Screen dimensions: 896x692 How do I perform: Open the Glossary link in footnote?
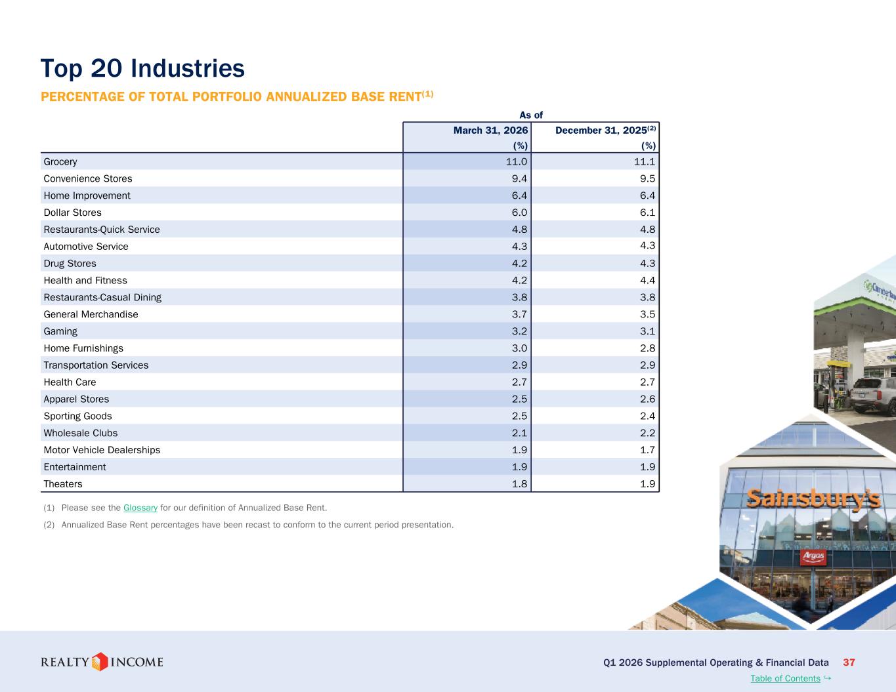[x=140, y=508]
